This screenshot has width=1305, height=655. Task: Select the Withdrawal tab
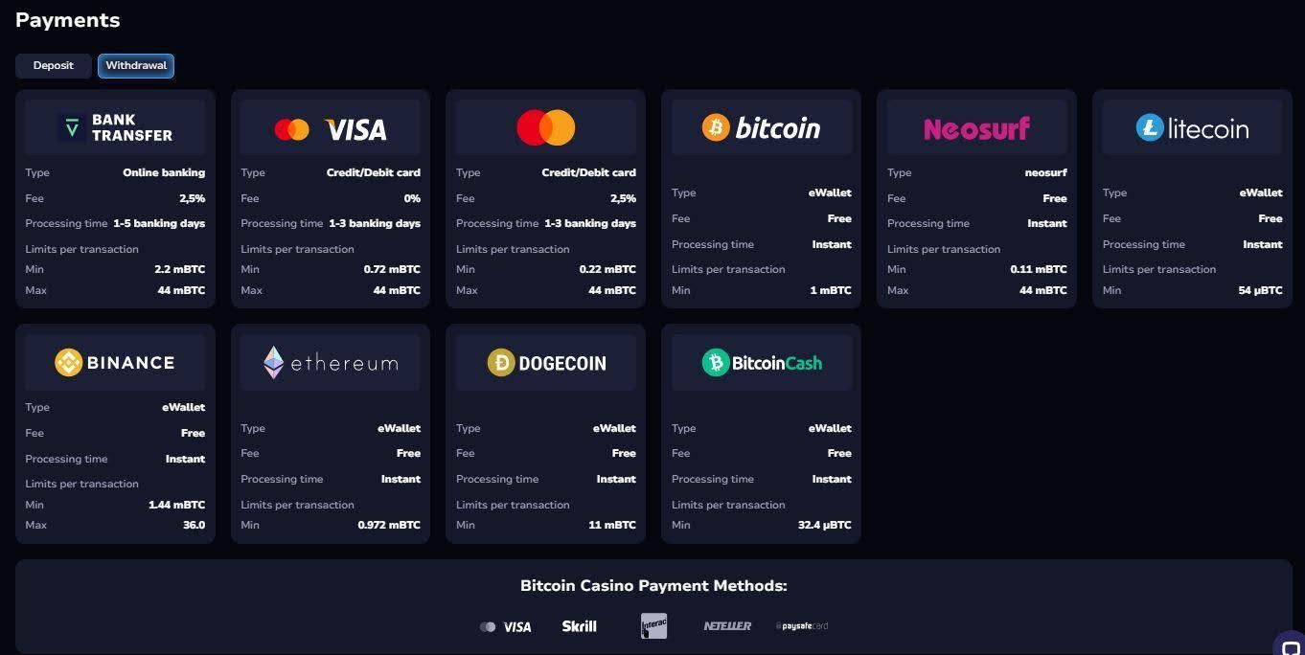[136, 65]
